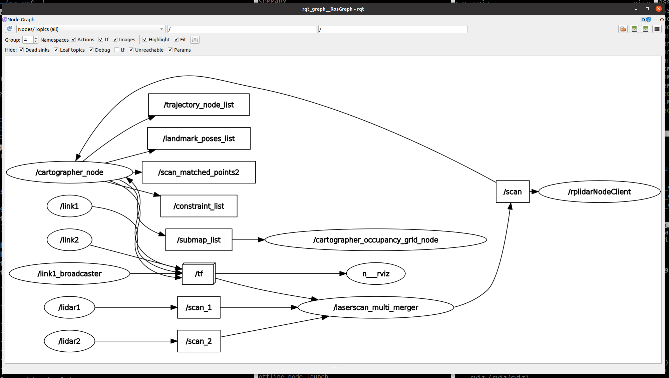Open the Nodes/Topics (all) dropdown
This screenshot has width=669, height=378.
[x=91, y=29]
